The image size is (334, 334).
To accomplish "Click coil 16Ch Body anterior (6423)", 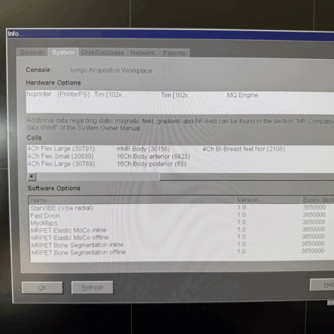I will [154, 156].
